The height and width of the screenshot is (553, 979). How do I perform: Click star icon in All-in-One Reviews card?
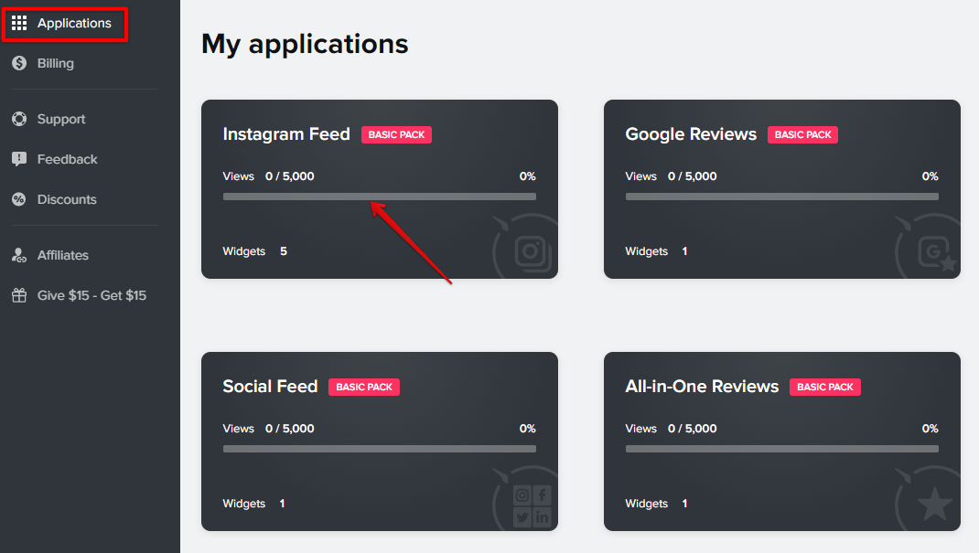click(x=935, y=504)
